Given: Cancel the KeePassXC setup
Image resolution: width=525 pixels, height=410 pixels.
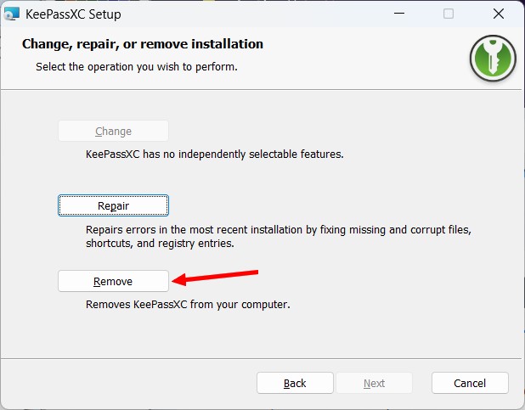Looking at the screenshot, I should click(x=470, y=383).
